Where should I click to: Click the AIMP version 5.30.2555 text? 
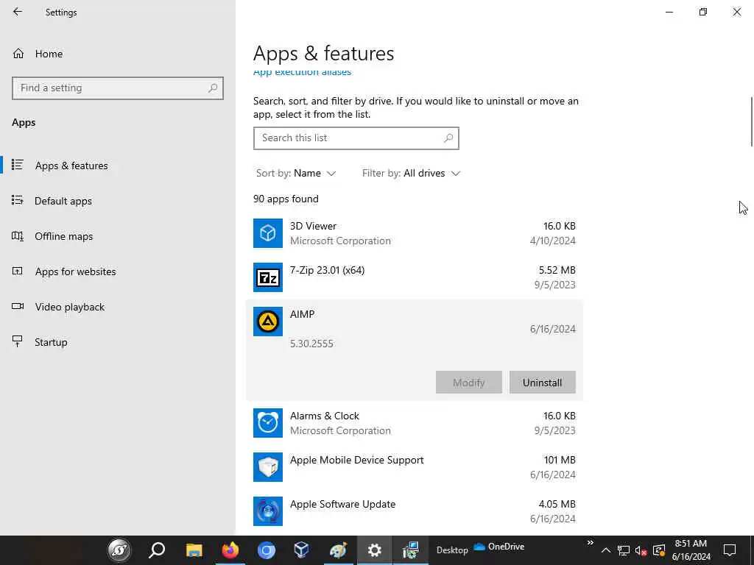(x=311, y=344)
